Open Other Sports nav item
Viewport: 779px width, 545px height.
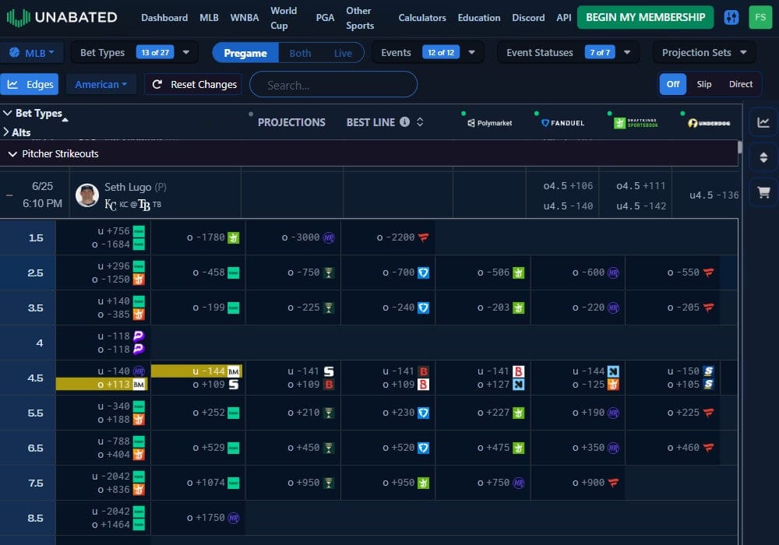(360, 18)
